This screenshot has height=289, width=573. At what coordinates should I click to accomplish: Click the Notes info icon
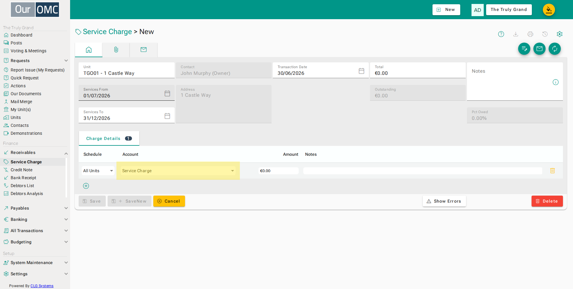pos(556,82)
